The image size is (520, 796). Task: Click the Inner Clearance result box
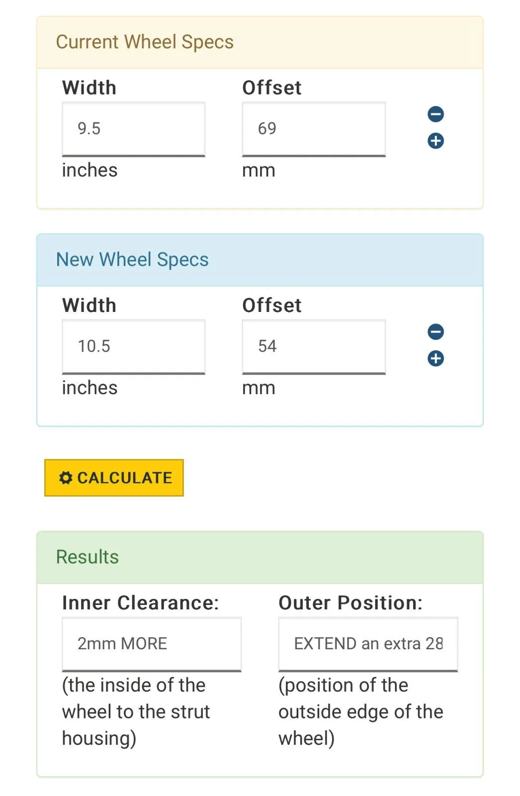click(152, 644)
